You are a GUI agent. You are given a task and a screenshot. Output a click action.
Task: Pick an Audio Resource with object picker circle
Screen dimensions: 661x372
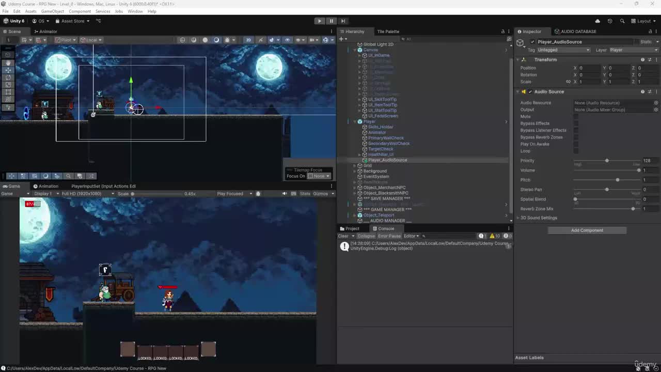656,103
